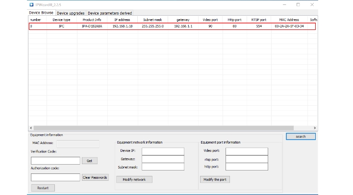Sort by the Video port column header
Screen dimensions: 353x195
coord(210,20)
